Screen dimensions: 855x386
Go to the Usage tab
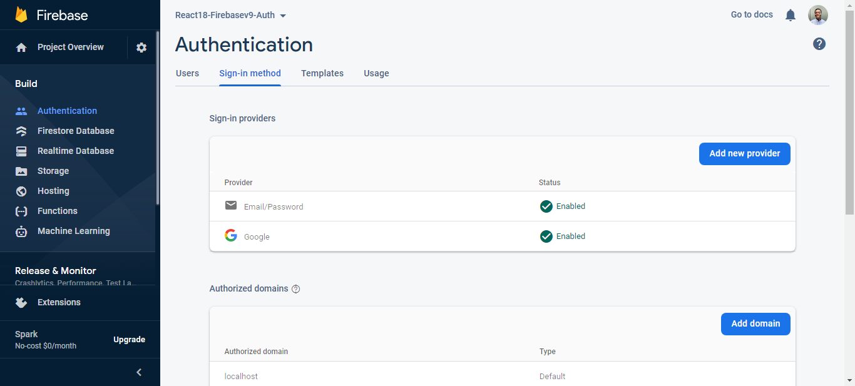[x=376, y=73]
